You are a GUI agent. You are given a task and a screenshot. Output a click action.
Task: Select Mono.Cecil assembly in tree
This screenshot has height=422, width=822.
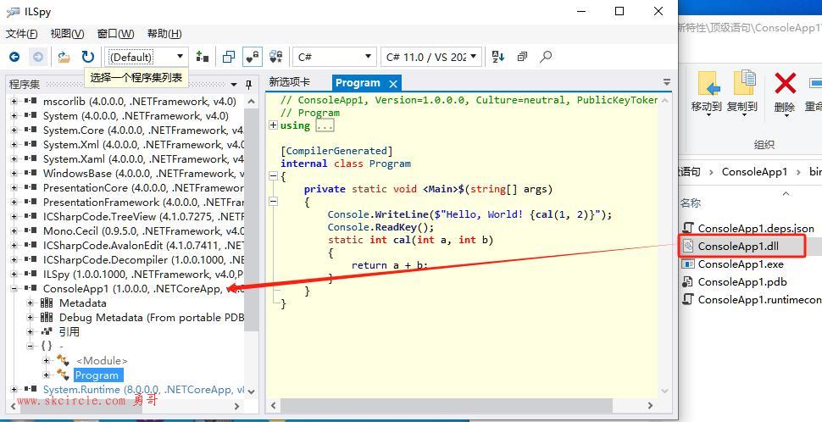143,230
